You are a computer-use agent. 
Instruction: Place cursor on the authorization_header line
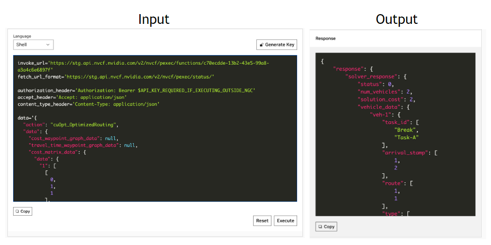pos(136,91)
